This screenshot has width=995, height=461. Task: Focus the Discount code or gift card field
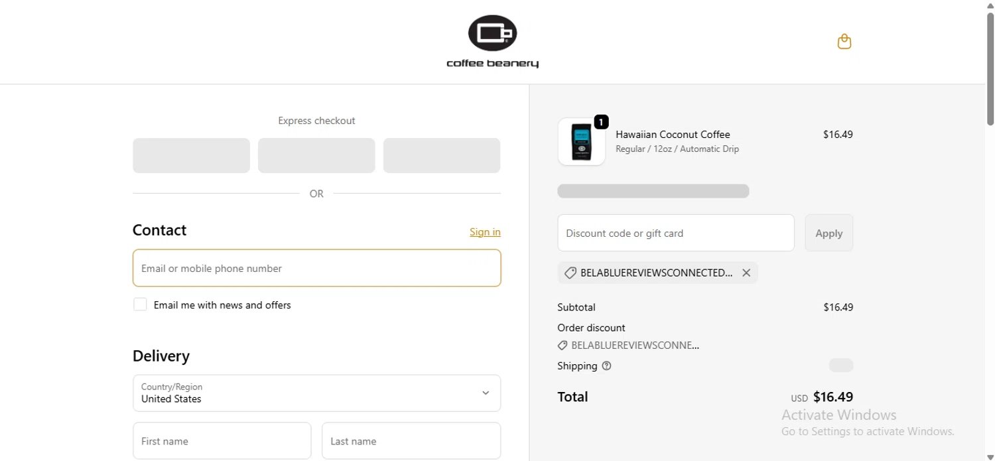(676, 233)
